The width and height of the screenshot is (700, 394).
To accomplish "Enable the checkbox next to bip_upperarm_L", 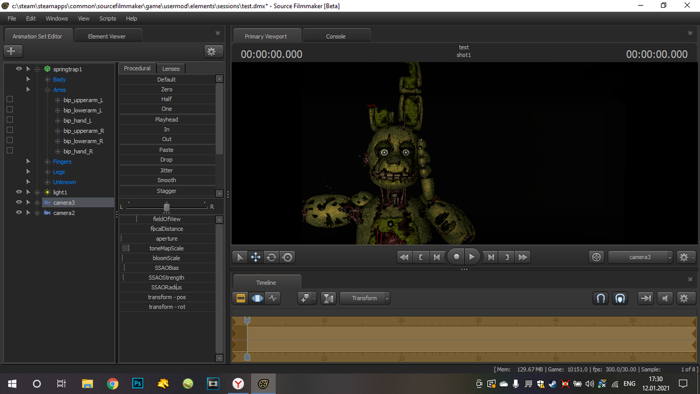I will click(x=9, y=99).
